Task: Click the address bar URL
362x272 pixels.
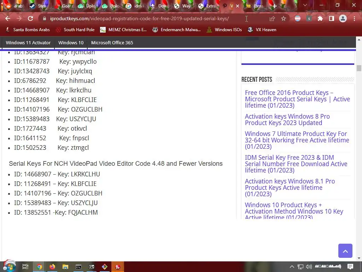Action: tap(139, 18)
